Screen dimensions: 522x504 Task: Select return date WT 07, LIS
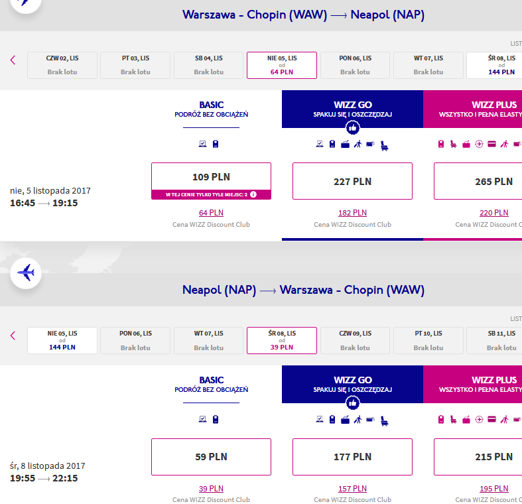209,341
